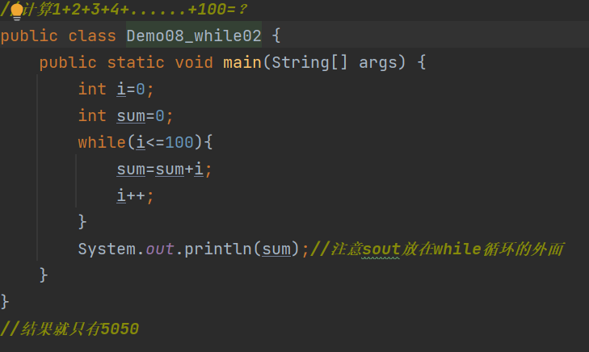The width and height of the screenshot is (589, 352).
Task: Click the italic out field
Action: click(x=160, y=249)
